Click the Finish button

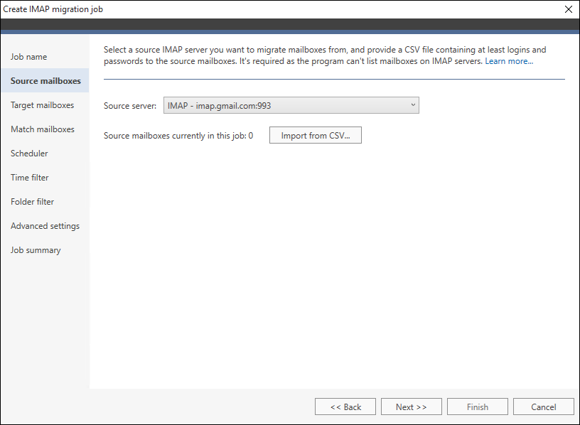[x=478, y=407]
